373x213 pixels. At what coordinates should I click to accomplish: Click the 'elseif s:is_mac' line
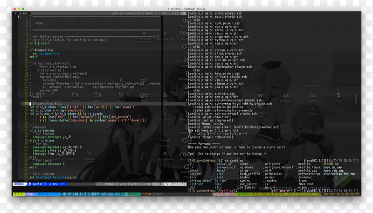tap(42, 141)
